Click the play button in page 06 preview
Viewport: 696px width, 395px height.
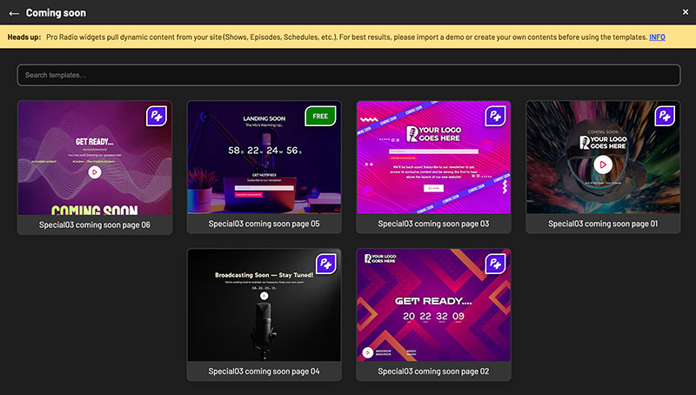tap(94, 172)
